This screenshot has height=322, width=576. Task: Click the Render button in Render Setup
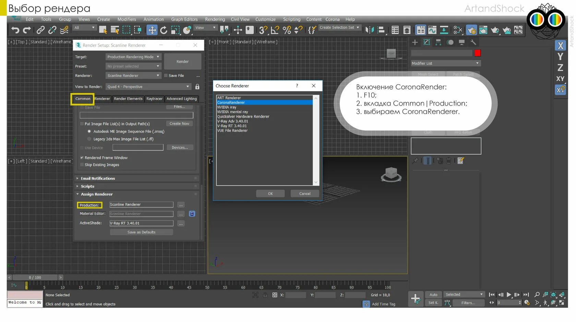[x=183, y=62]
